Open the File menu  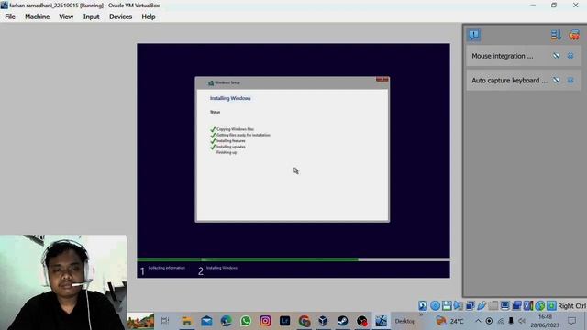(10, 16)
